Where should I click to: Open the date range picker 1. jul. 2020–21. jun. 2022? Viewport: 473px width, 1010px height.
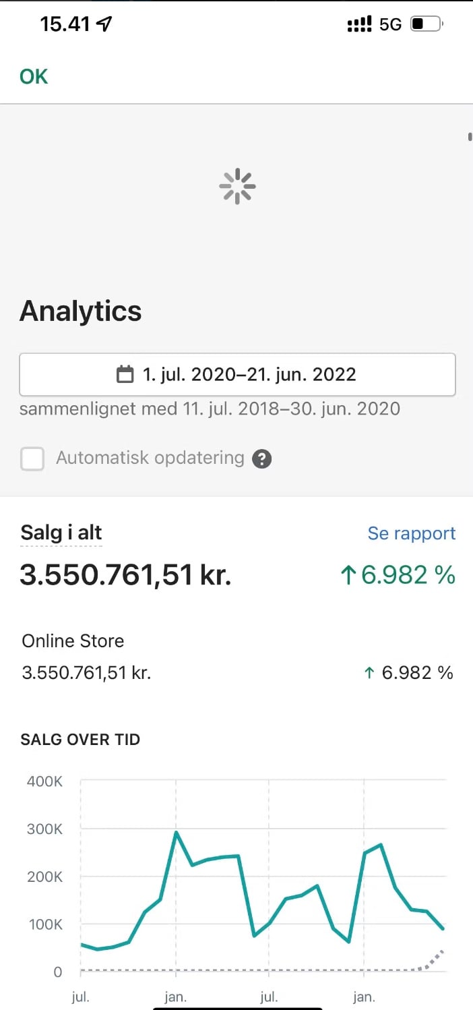click(x=237, y=374)
